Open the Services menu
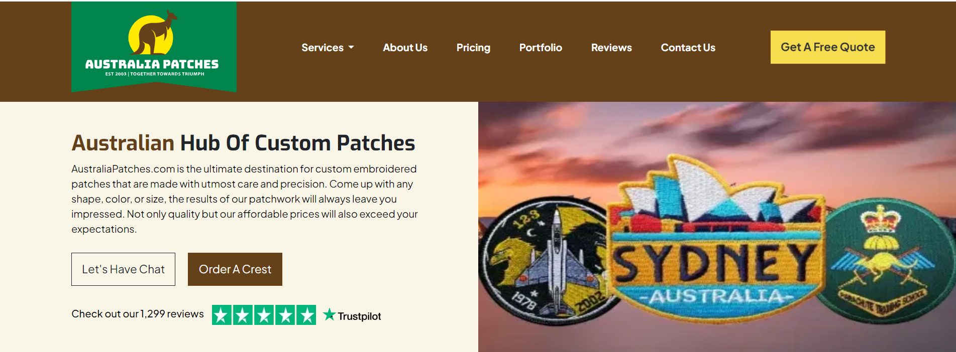Image resolution: width=956 pixels, height=352 pixels. [328, 48]
